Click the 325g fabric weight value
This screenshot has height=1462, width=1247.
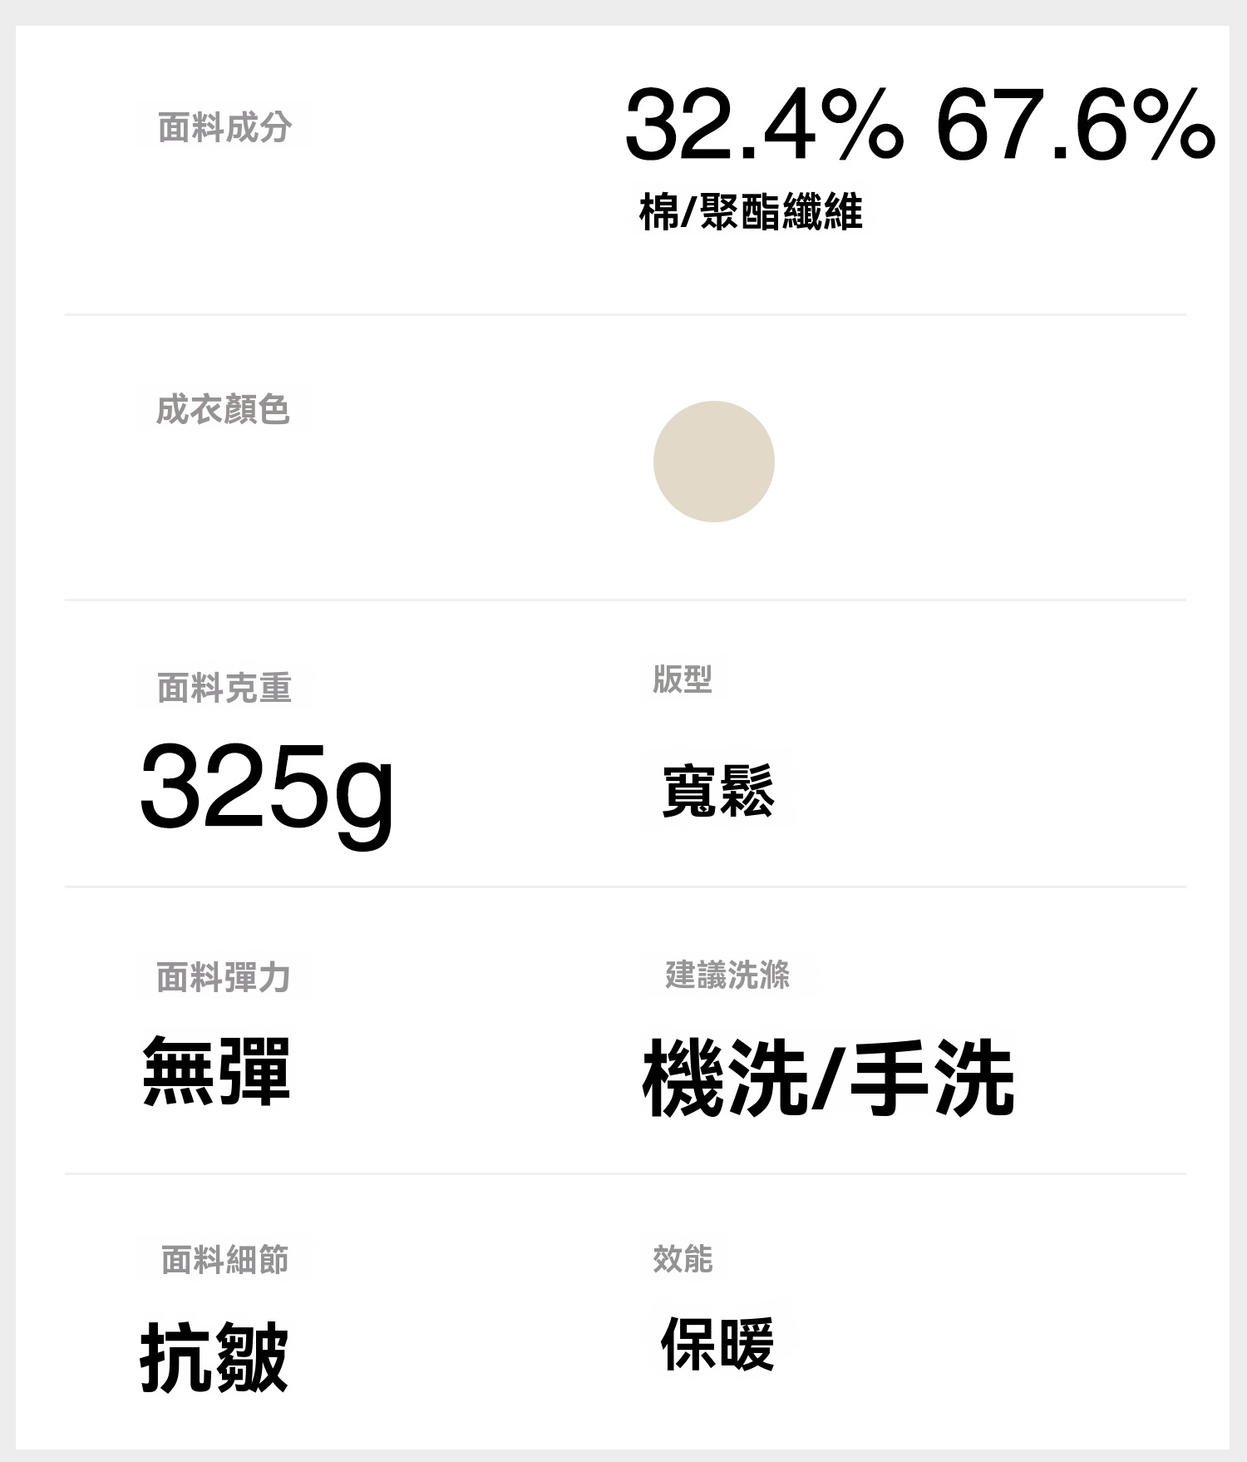tap(266, 788)
